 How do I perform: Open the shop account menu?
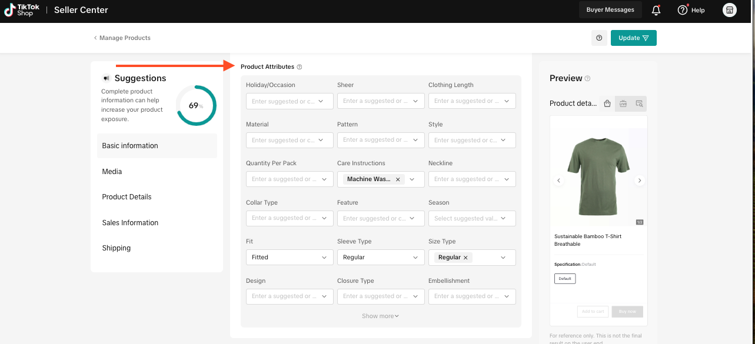729,10
